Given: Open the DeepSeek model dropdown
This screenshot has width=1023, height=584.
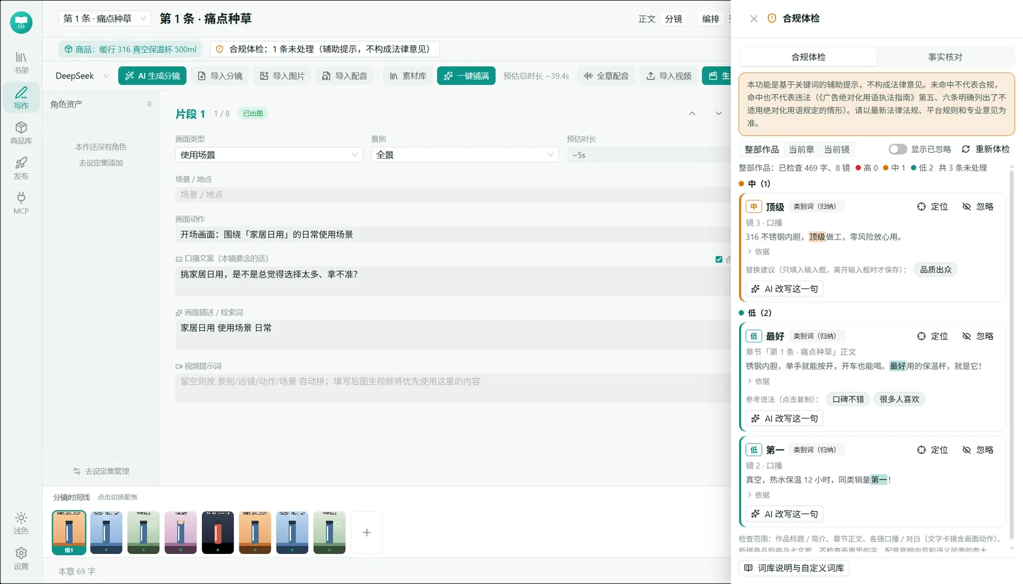Looking at the screenshot, I should point(82,75).
